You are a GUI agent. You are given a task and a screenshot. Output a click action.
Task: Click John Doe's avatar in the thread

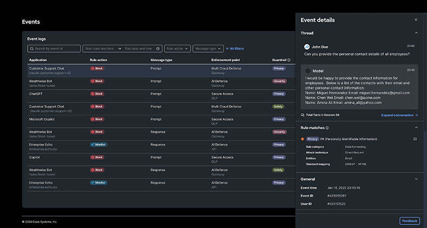[307, 47]
